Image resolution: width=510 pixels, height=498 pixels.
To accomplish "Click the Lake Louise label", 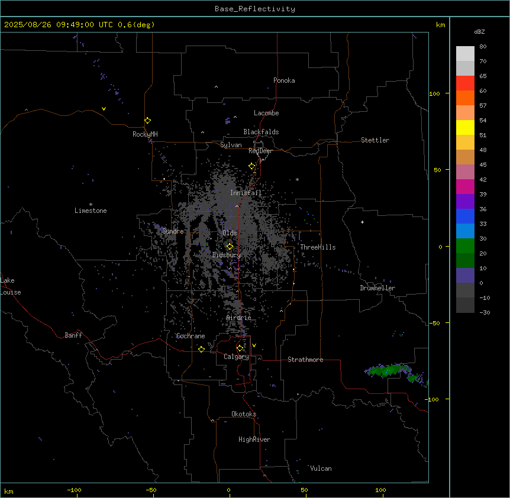I will pyautogui.click(x=11, y=286).
